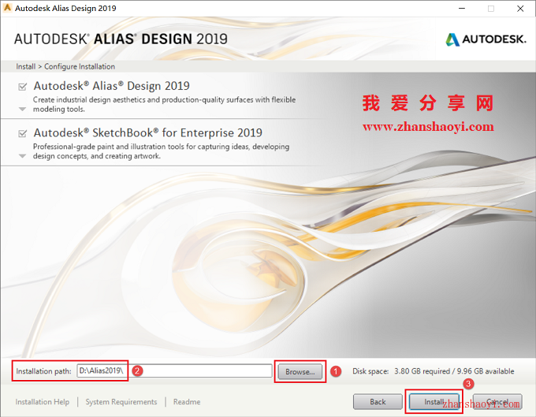Open the Readme link
The width and height of the screenshot is (536, 417).
click(187, 402)
